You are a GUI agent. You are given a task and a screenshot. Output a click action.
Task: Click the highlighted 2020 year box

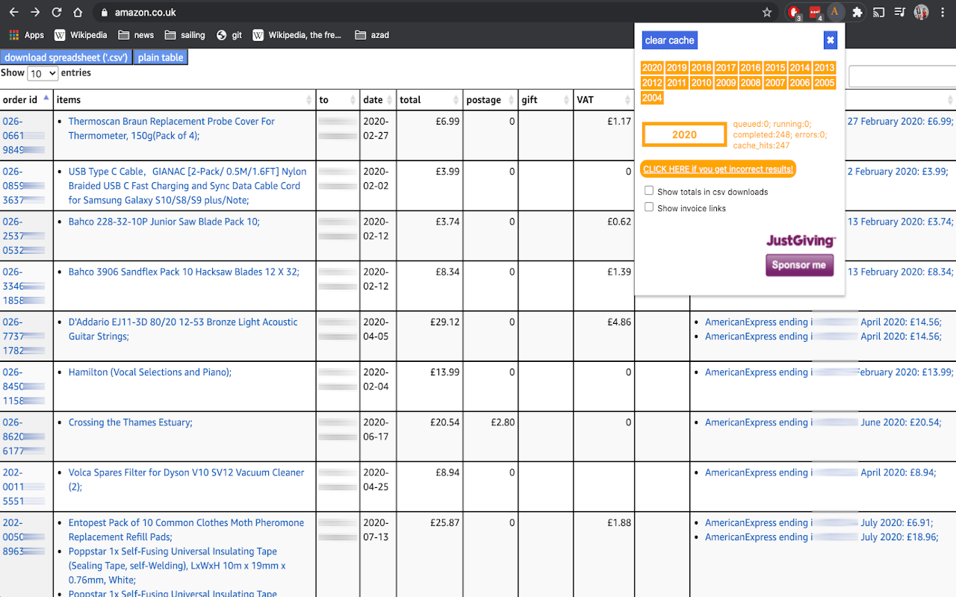tap(684, 134)
